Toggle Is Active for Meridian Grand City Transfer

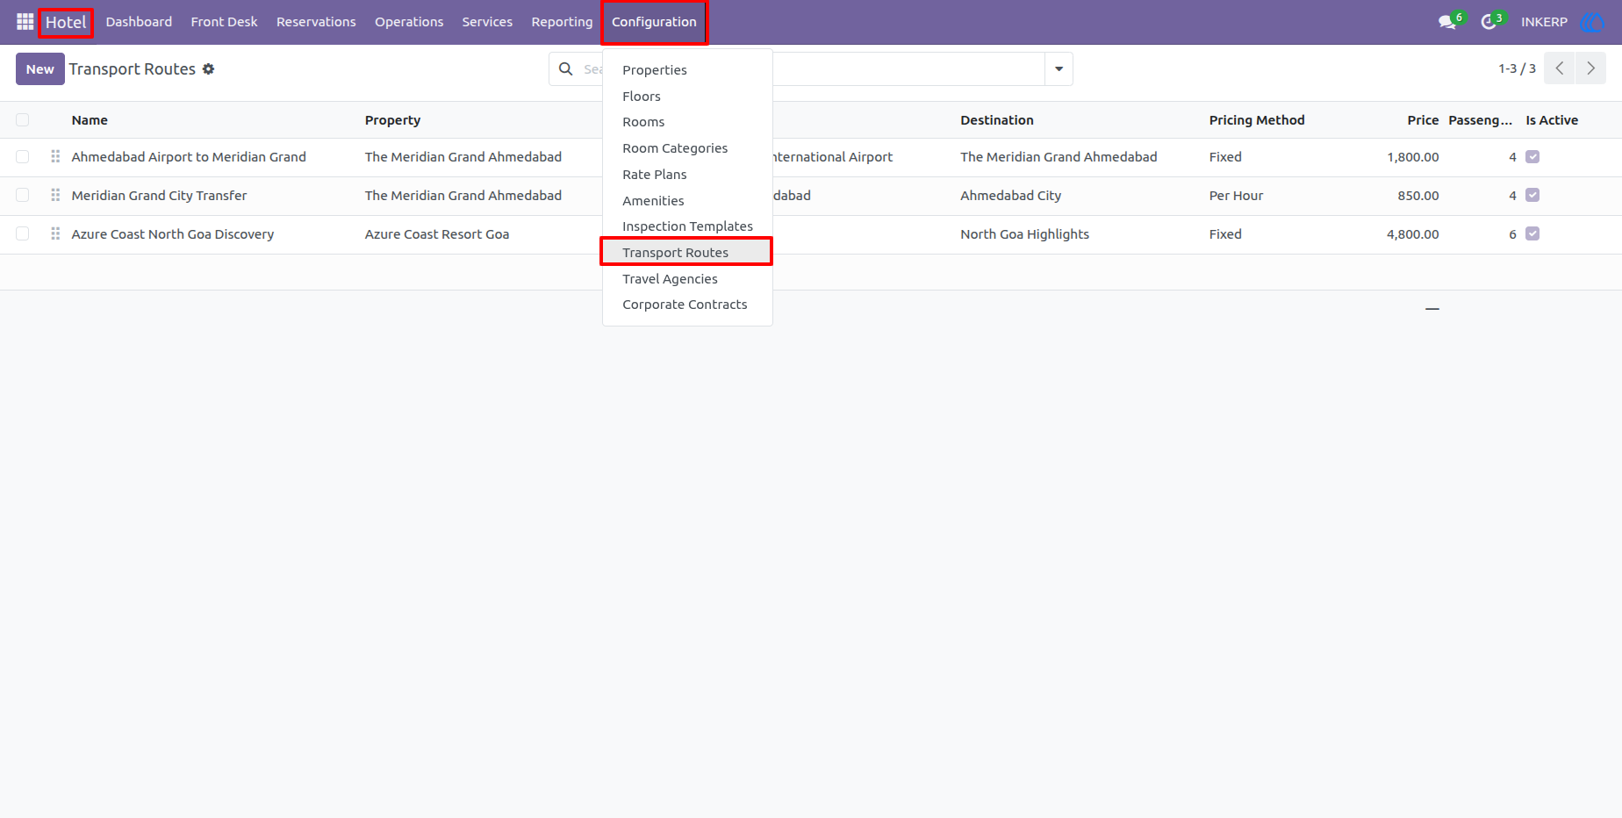pos(1532,196)
